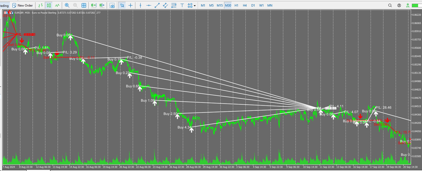Switch timeframe to M15
This screenshot has width=422, height=171.
220,5
